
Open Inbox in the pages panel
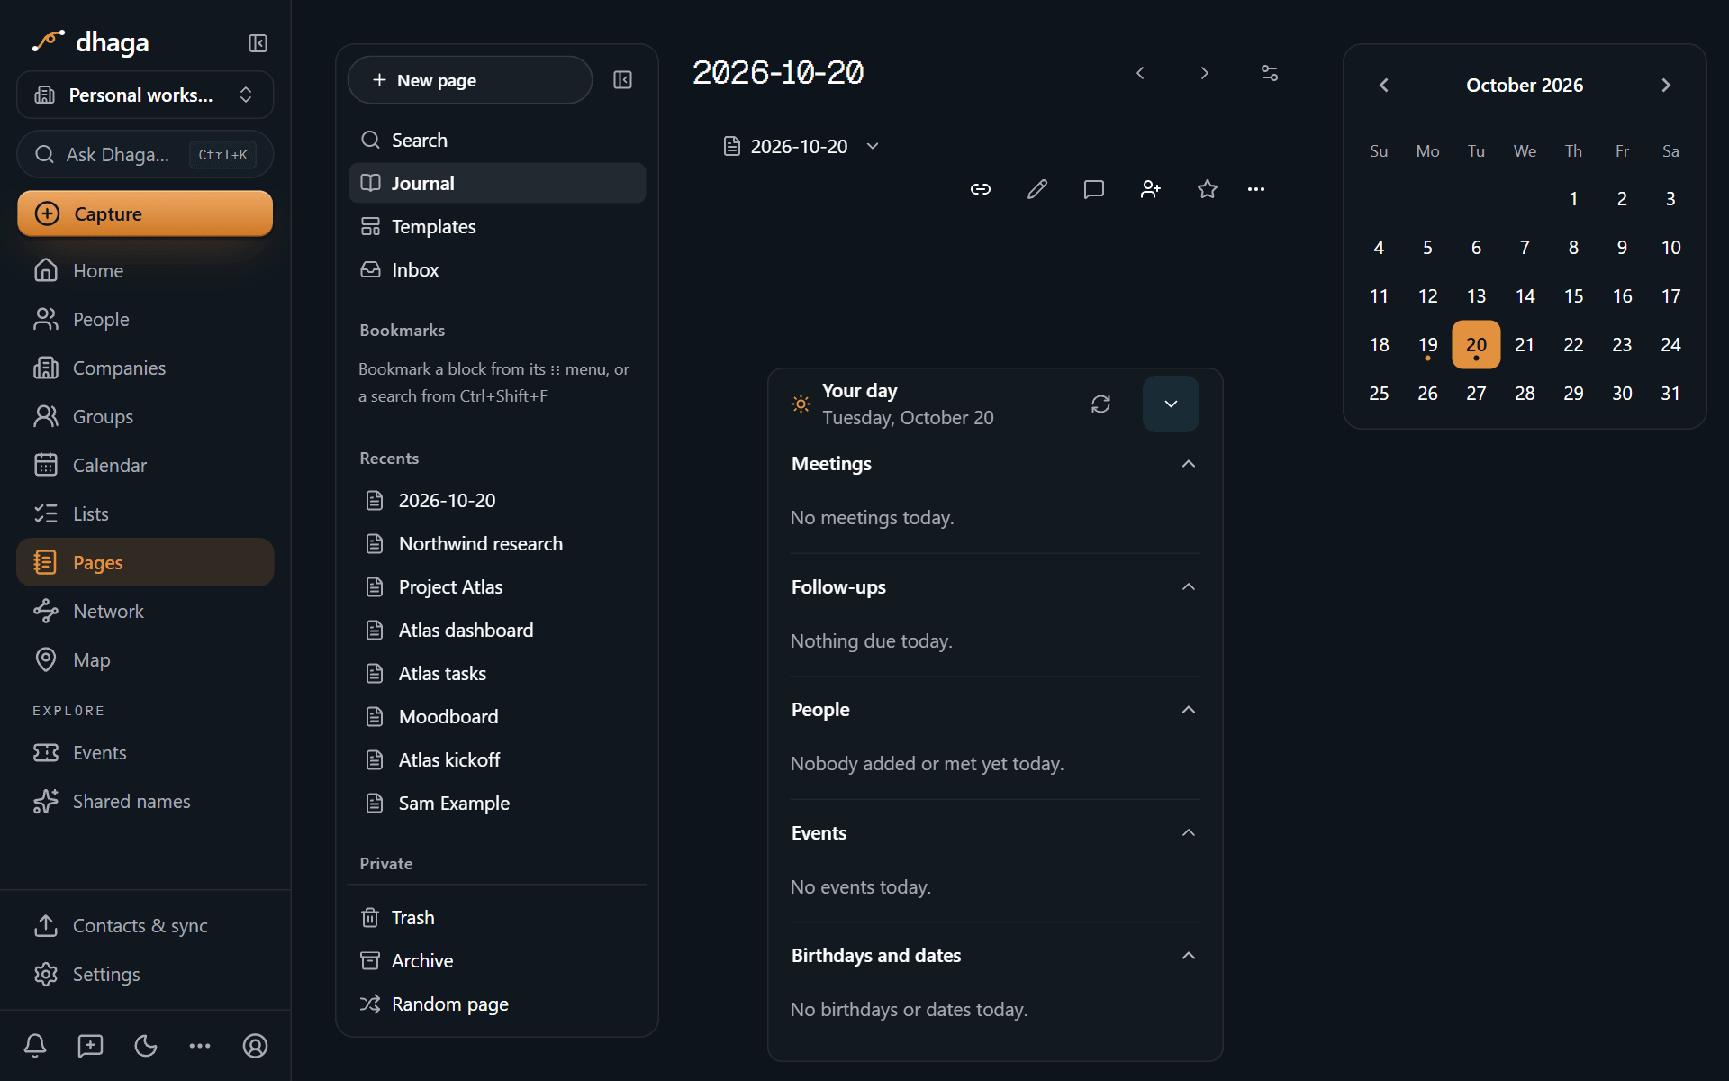pos(497,269)
